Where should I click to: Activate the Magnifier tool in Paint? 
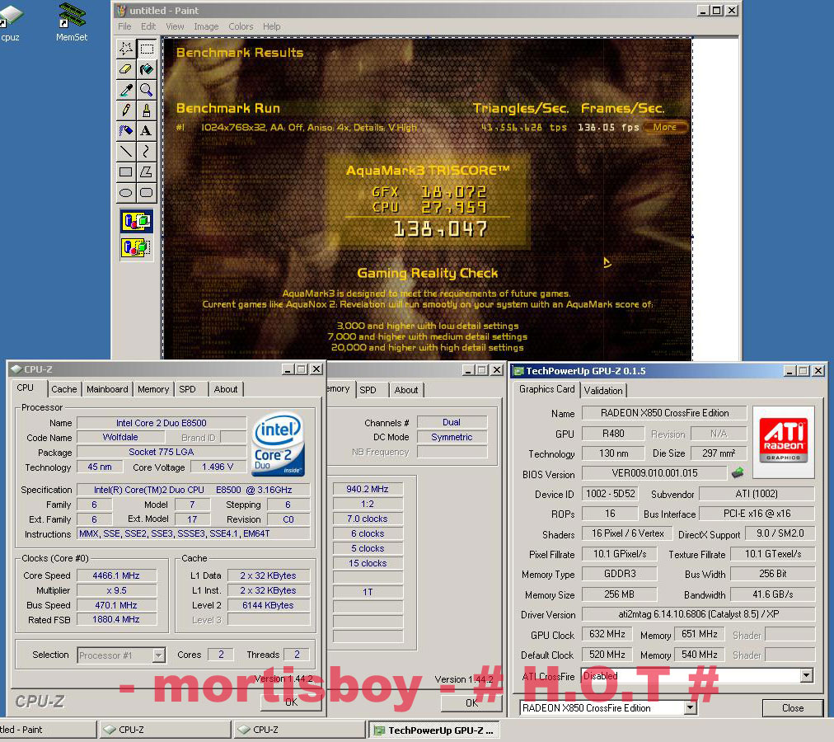pyautogui.click(x=147, y=90)
